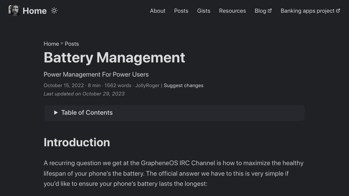Click the Suggest changes link
349x196 pixels.
(183, 86)
